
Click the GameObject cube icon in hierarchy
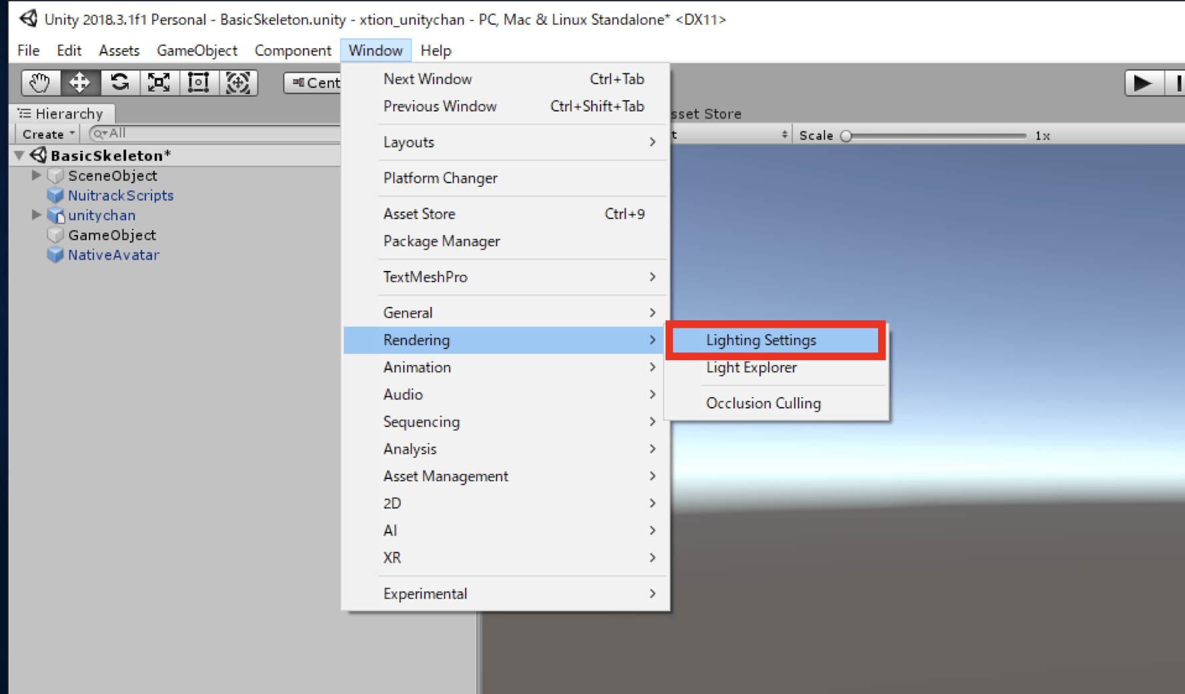[56, 236]
